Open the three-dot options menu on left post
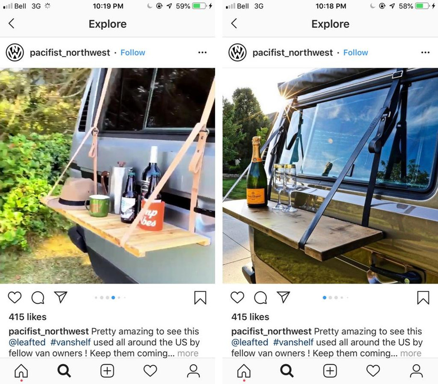 tap(202, 52)
